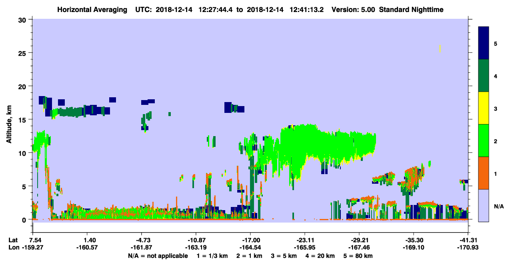Click the bright green level 2 color swatch
Screen dimensions: 520x267
coord(484,141)
